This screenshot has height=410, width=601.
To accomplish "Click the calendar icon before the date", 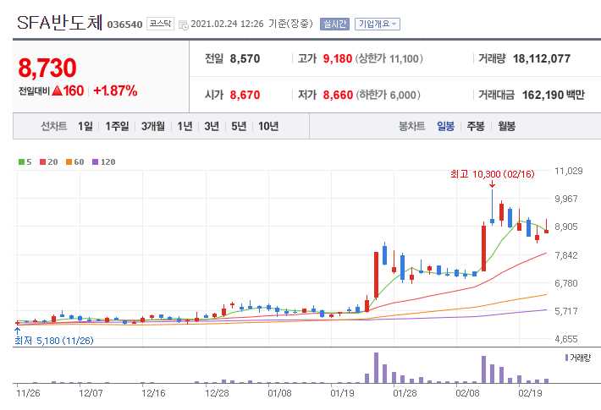I will (184, 25).
